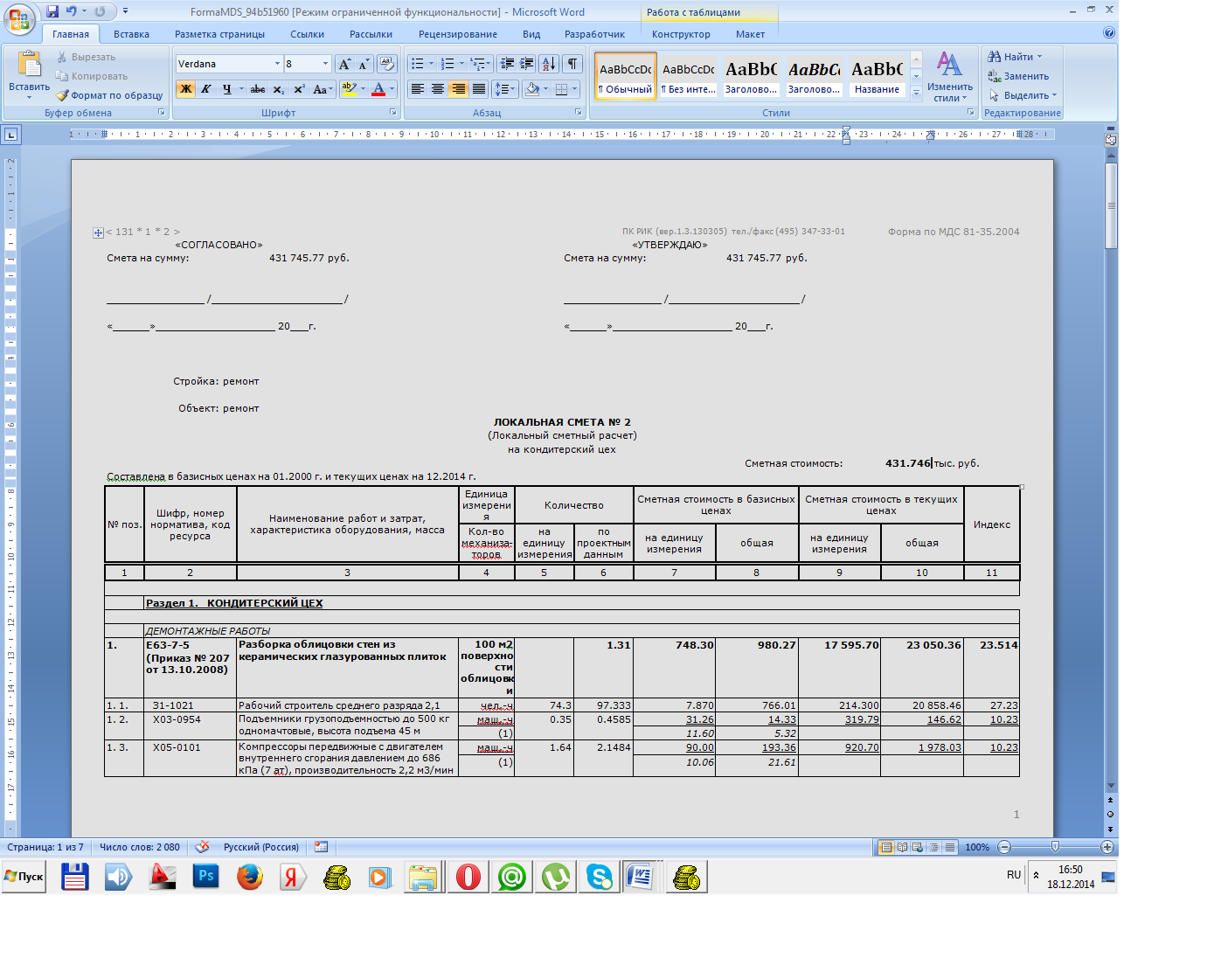Click the Заменить replace button
1207x965 pixels.
tap(1018, 76)
